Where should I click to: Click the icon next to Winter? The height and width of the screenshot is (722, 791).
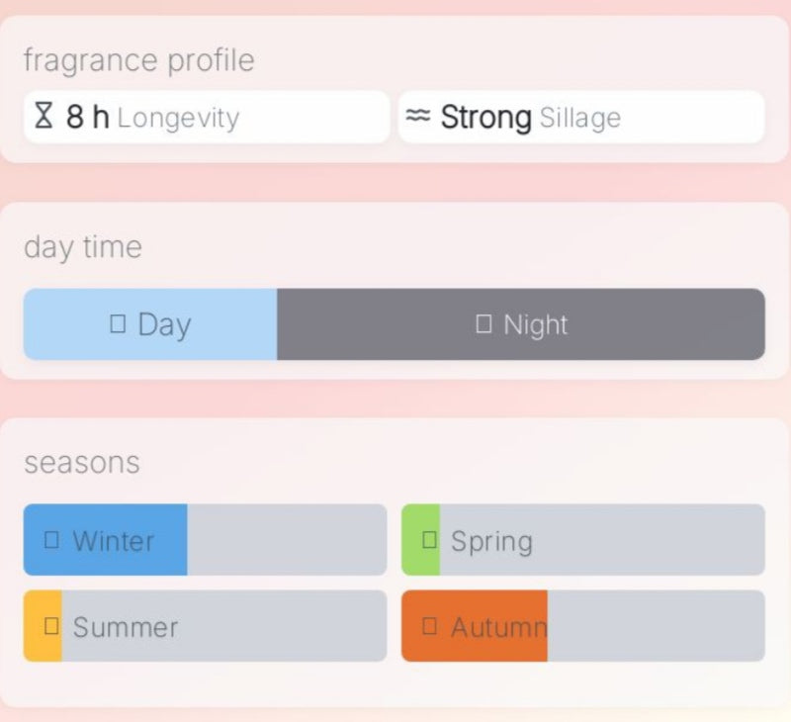pyautogui.click(x=51, y=540)
